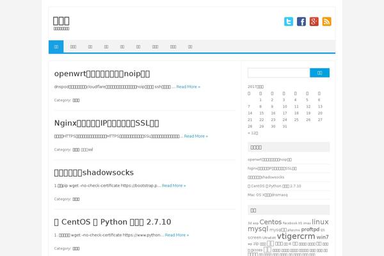This screenshot has height=256, width=384.
Task: Open the orange RSS feed icon
Action: pyautogui.click(x=326, y=22)
